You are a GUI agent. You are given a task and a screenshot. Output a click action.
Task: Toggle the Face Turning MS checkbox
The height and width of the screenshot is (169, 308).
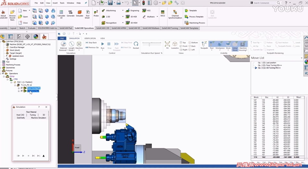coord(22,88)
